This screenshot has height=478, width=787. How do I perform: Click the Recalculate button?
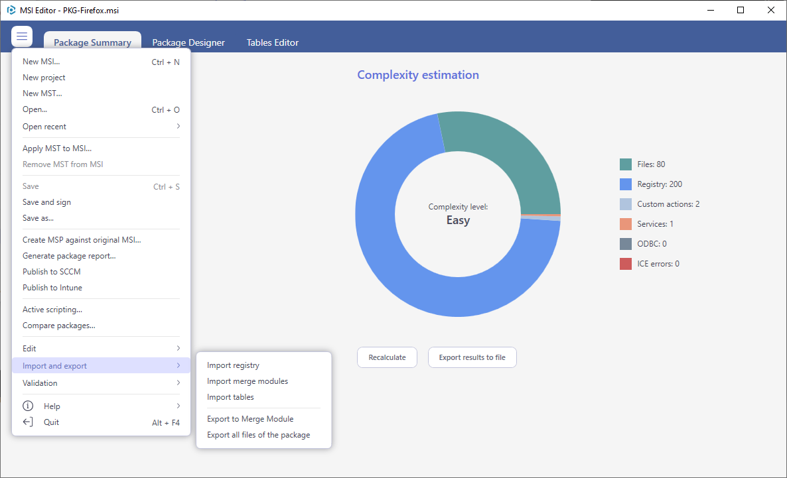[387, 357]
